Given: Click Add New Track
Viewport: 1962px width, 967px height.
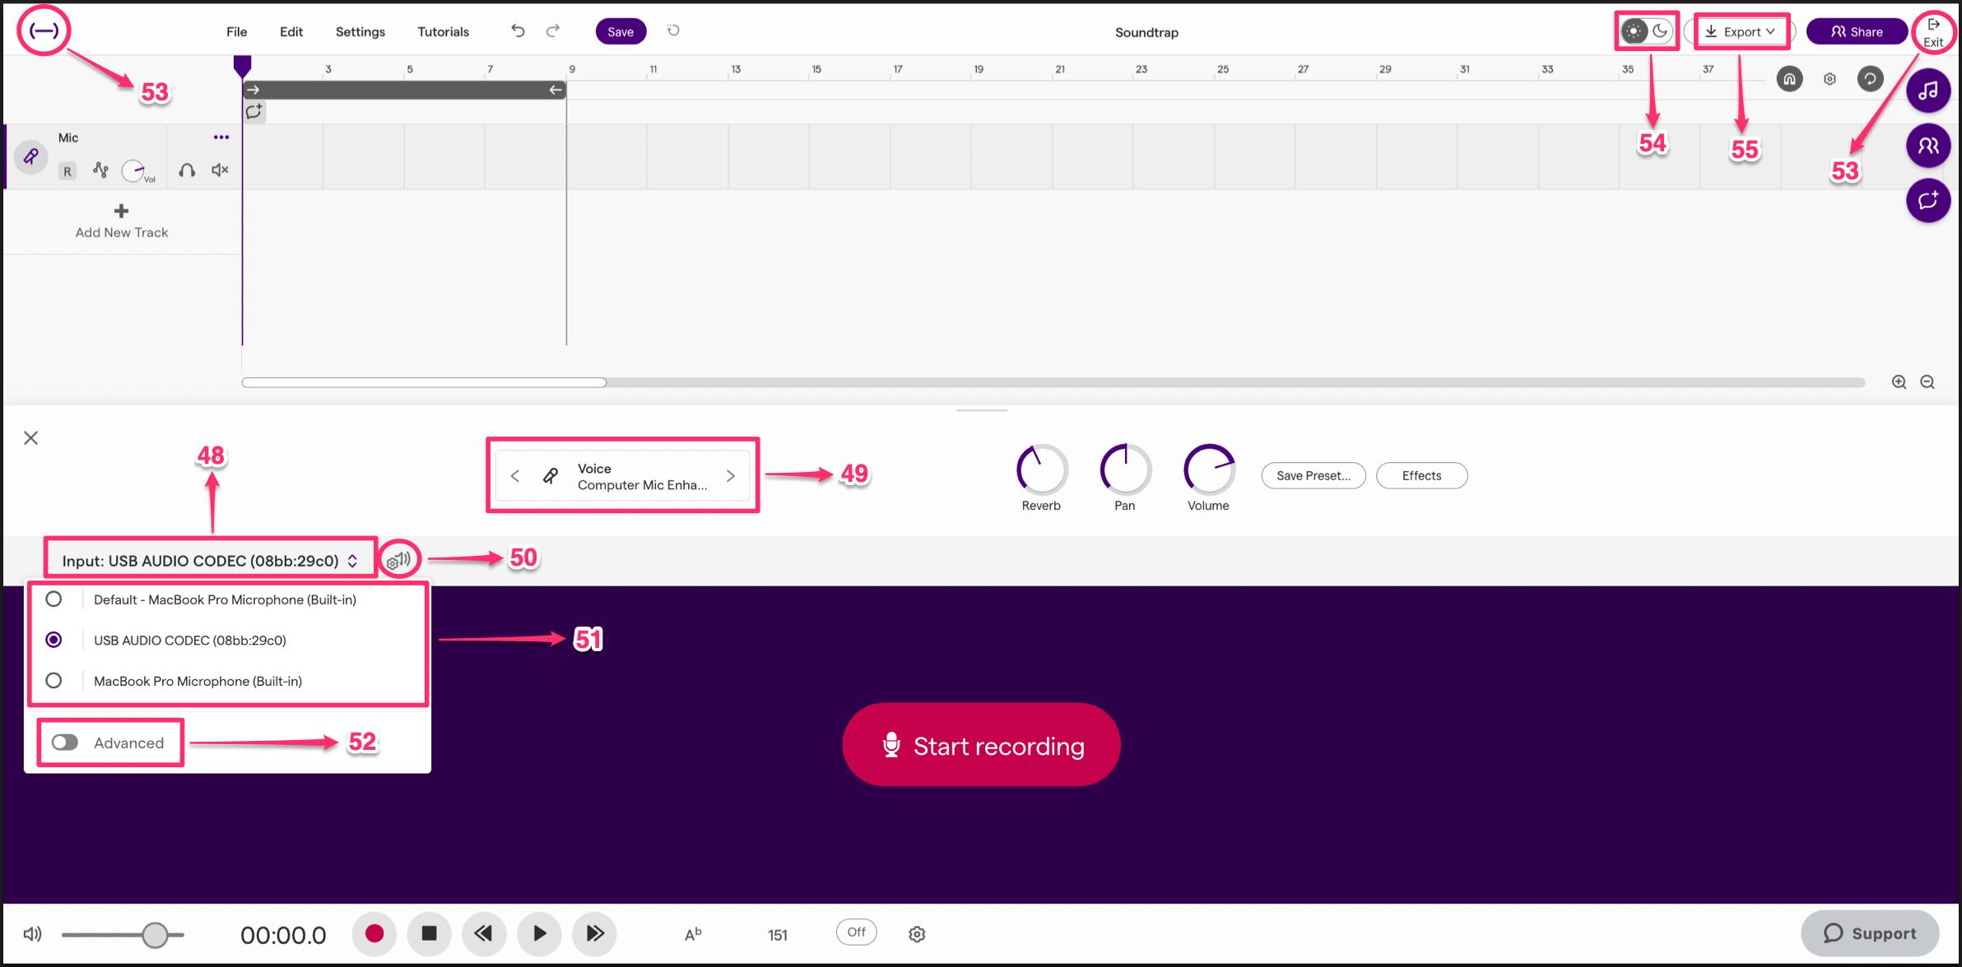Looking at the screenshot, I should pos(120,220).
